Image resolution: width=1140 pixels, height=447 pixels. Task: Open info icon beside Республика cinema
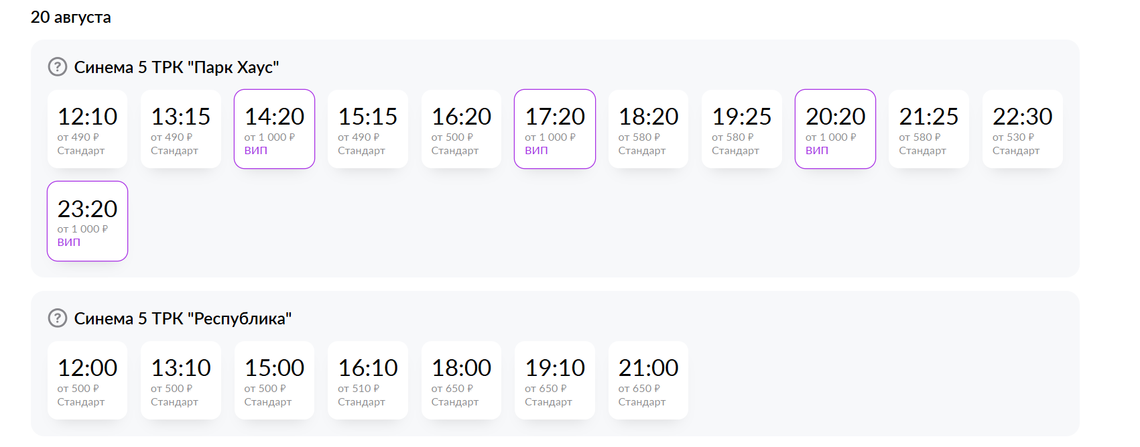tap(58, 318)
